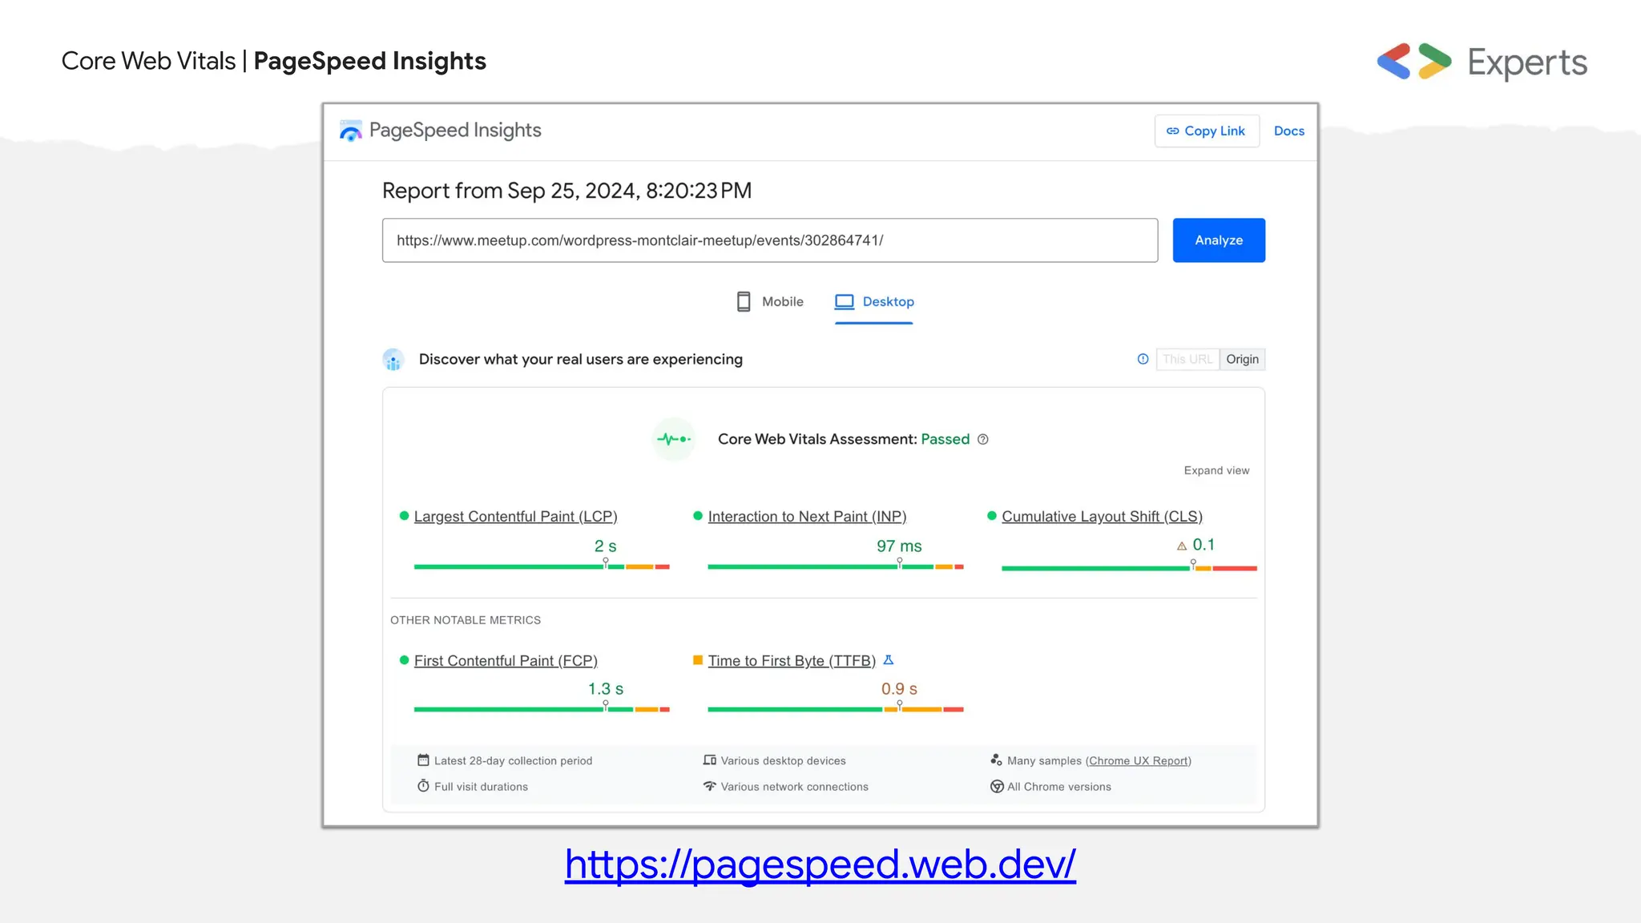The image size is (1641, 923).
Task: Click 'Various network connections' text
Action: click(x=794, y=787)
